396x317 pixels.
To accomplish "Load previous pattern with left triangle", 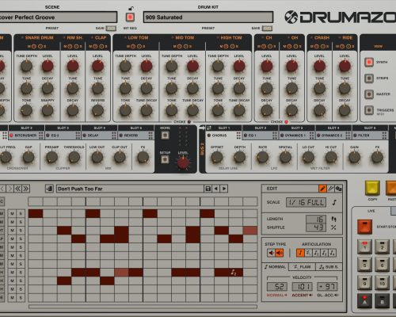I will pyautogui.click(x=216, y=189).
